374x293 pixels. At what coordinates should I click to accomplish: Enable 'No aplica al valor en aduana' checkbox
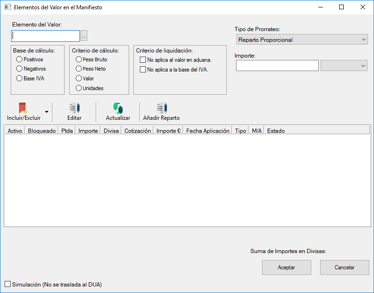point(143,60)
